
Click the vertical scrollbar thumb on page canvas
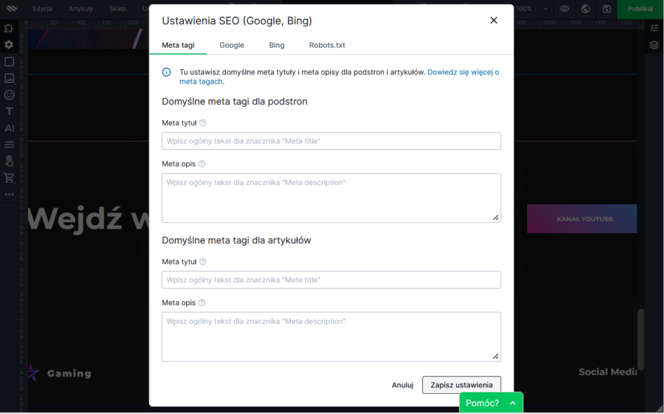pos(641,339)
